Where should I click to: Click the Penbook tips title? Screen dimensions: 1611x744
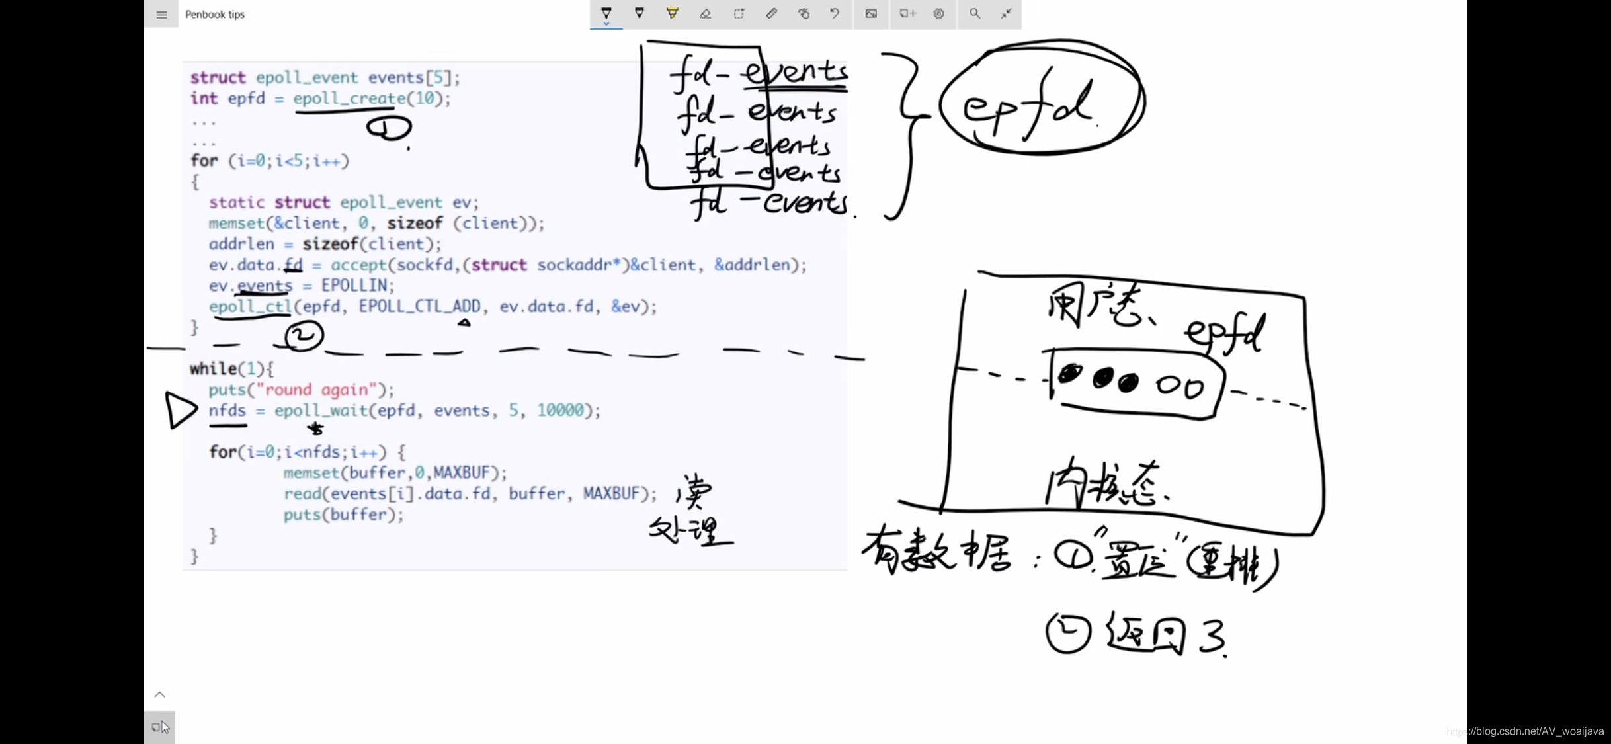[x=215, y=15]
